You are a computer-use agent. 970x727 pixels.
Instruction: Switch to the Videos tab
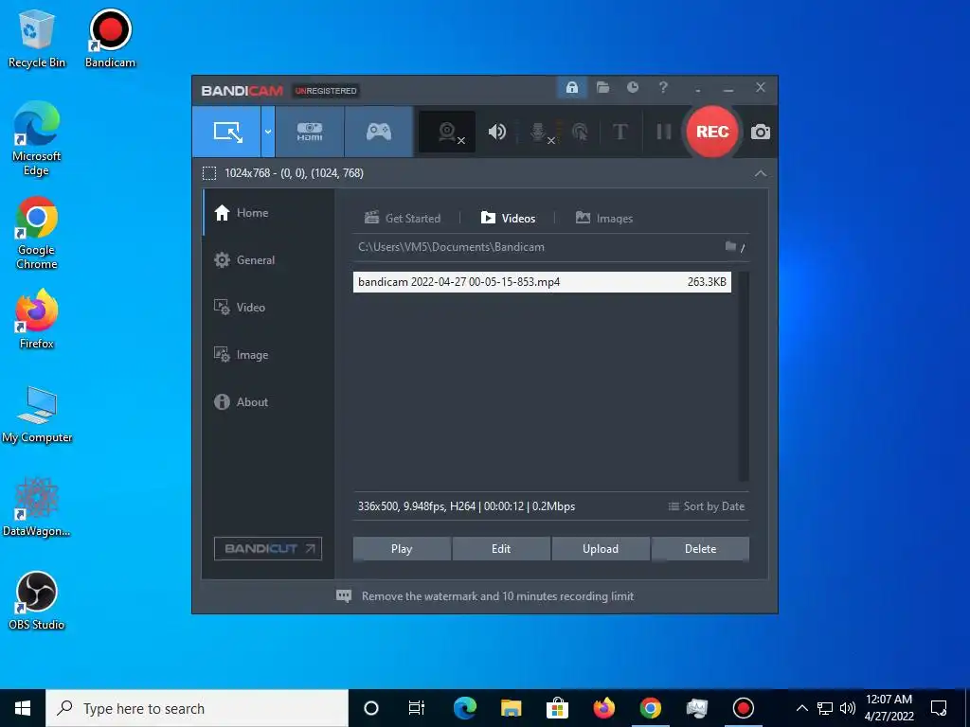point(508,218)
